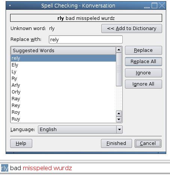Select suggestion 'Ely'
This screenshot has height=175, width=170.
pos(63,65)
